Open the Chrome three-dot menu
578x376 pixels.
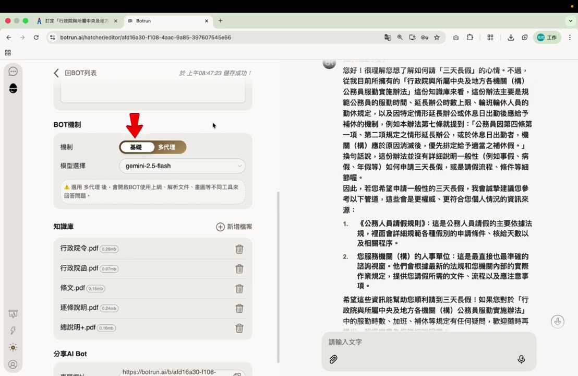[x=570, y=37]
